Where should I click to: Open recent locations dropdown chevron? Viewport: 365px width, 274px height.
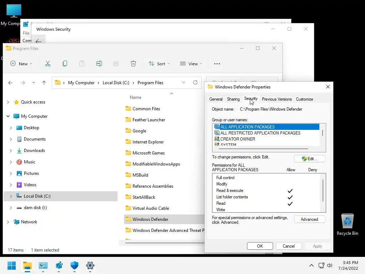34,83
